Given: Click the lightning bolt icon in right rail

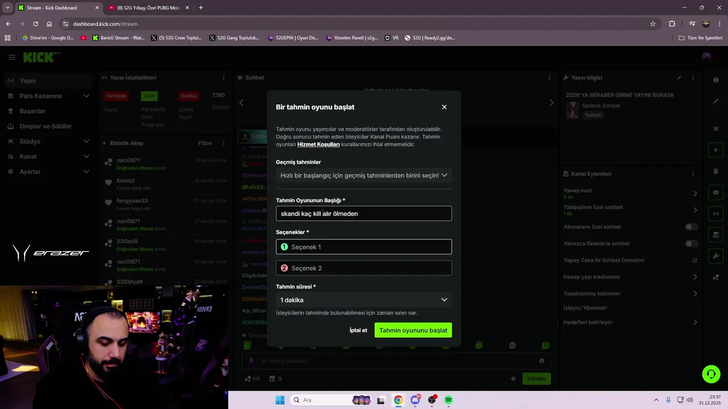Looking at the screenshot, I should coord(715,150).
